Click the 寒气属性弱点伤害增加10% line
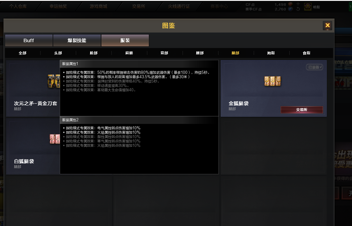Screen dimensions: 352x226 pos(101,141)
